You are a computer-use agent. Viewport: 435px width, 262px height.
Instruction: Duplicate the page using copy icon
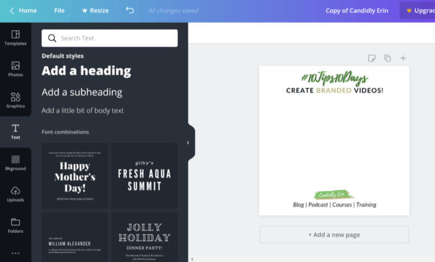387,58
